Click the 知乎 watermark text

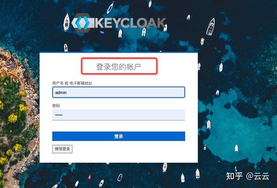click(x=234, y=176)
